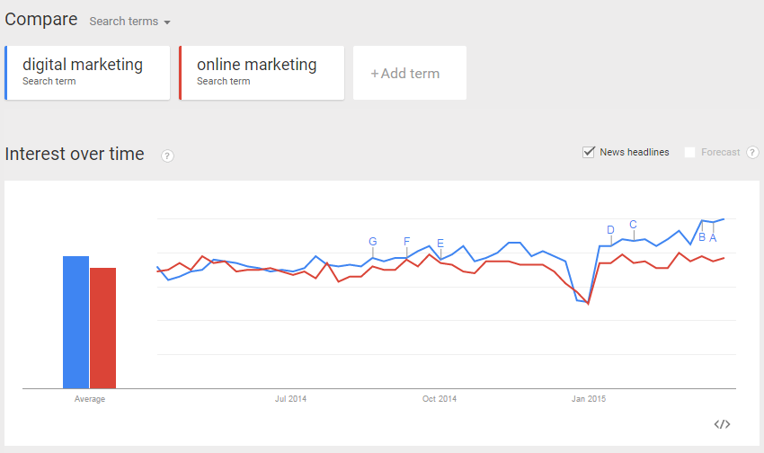This screenshot has height=453, width=764.
Task: Expand the Search terms dropdown
Action: [x=129, y=22]
